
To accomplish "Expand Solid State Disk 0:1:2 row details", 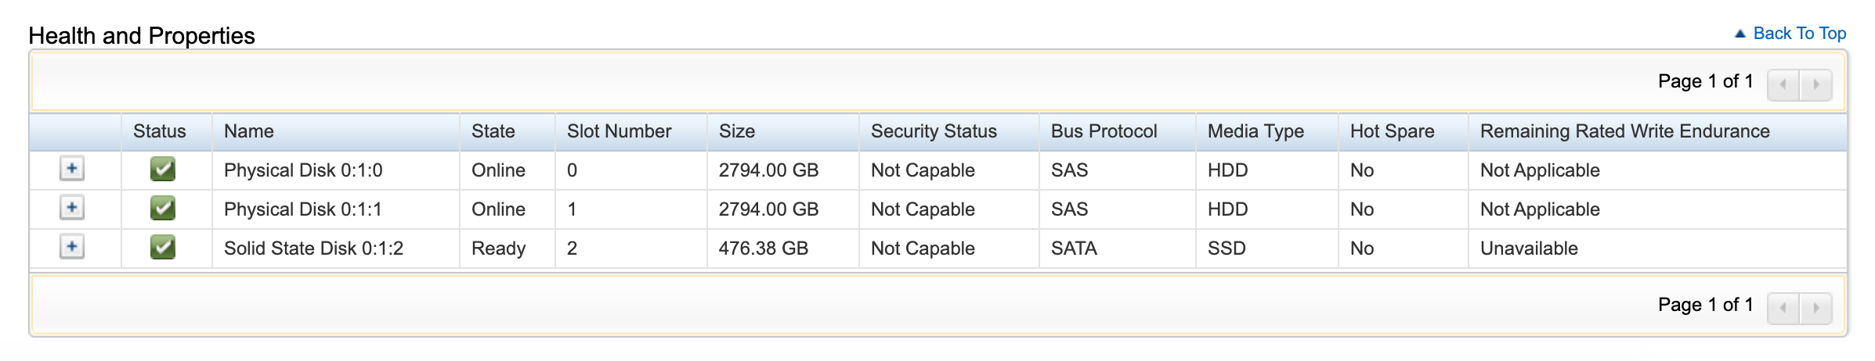I will 72,247.
